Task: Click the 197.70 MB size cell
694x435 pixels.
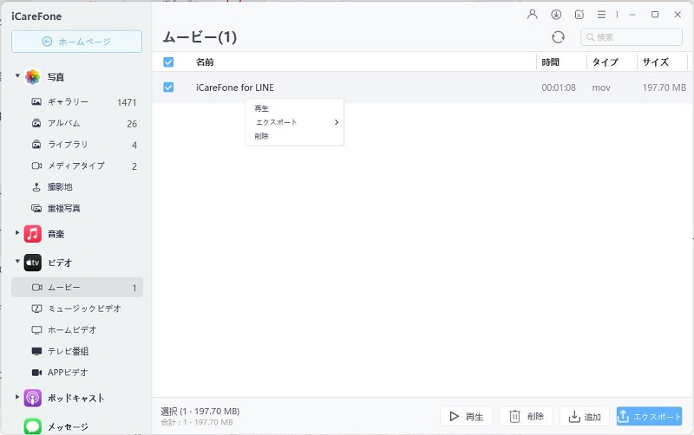Action: [x=664, y=88]
